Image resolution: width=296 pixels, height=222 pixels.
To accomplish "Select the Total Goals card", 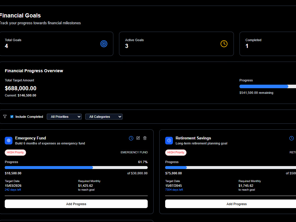I will coord(56,44).
